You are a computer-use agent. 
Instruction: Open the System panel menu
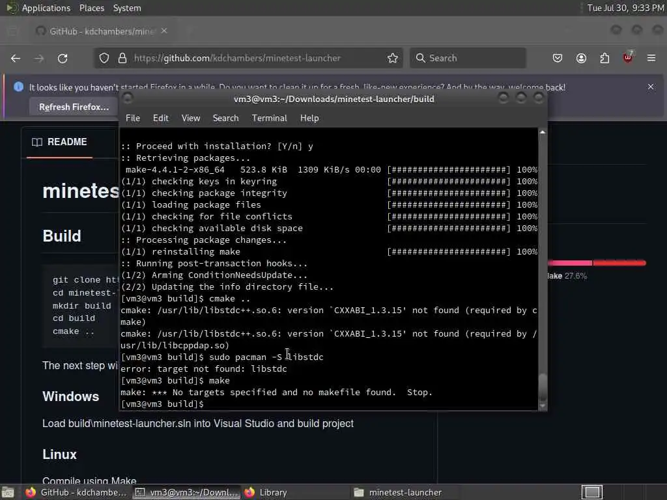[x=127, y=8]
